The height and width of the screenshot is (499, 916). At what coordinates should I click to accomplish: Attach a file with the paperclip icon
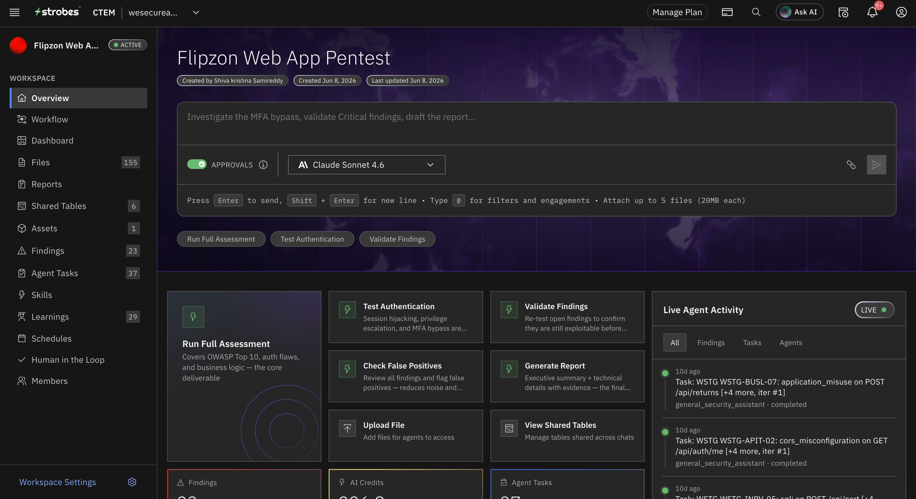(851, 164)
